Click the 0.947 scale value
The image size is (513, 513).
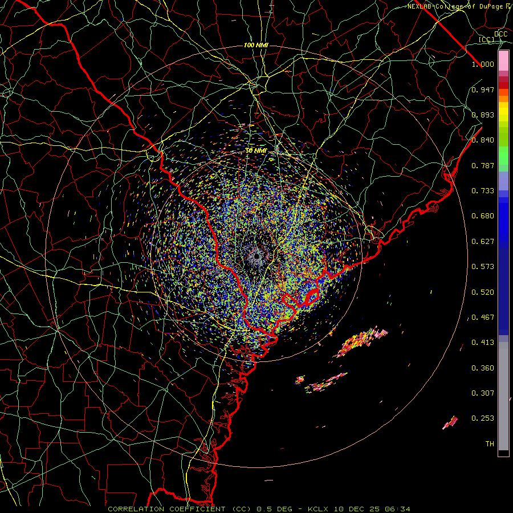[483, 89]
